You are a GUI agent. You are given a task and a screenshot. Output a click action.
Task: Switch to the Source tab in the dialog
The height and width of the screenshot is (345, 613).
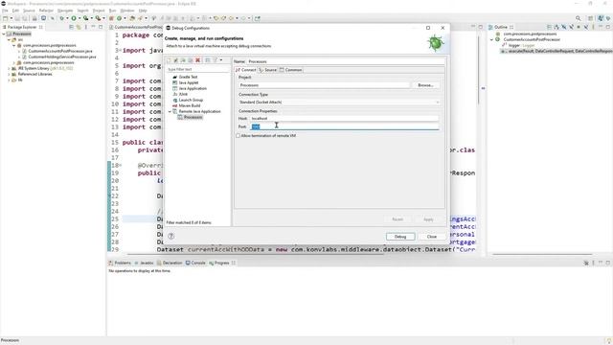click(267, 70)
